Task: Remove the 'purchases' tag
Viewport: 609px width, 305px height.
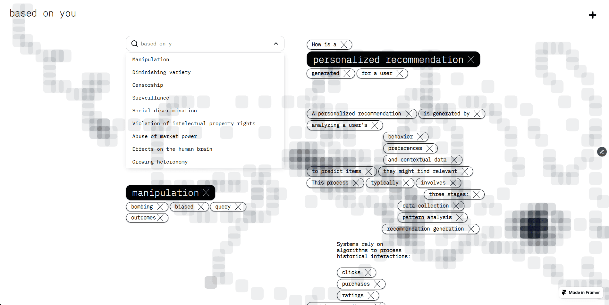Action: [377, 284]
